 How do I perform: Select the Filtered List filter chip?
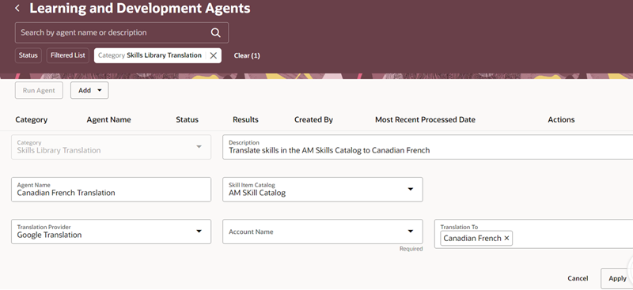pos(68,55)
